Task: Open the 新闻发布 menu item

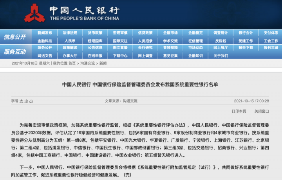Action: 45,33
